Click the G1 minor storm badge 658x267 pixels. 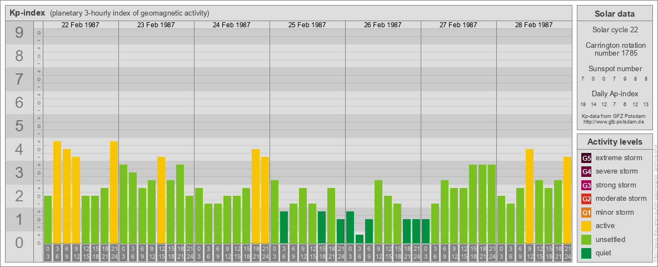pyautogui.click(x=586, y=212)
